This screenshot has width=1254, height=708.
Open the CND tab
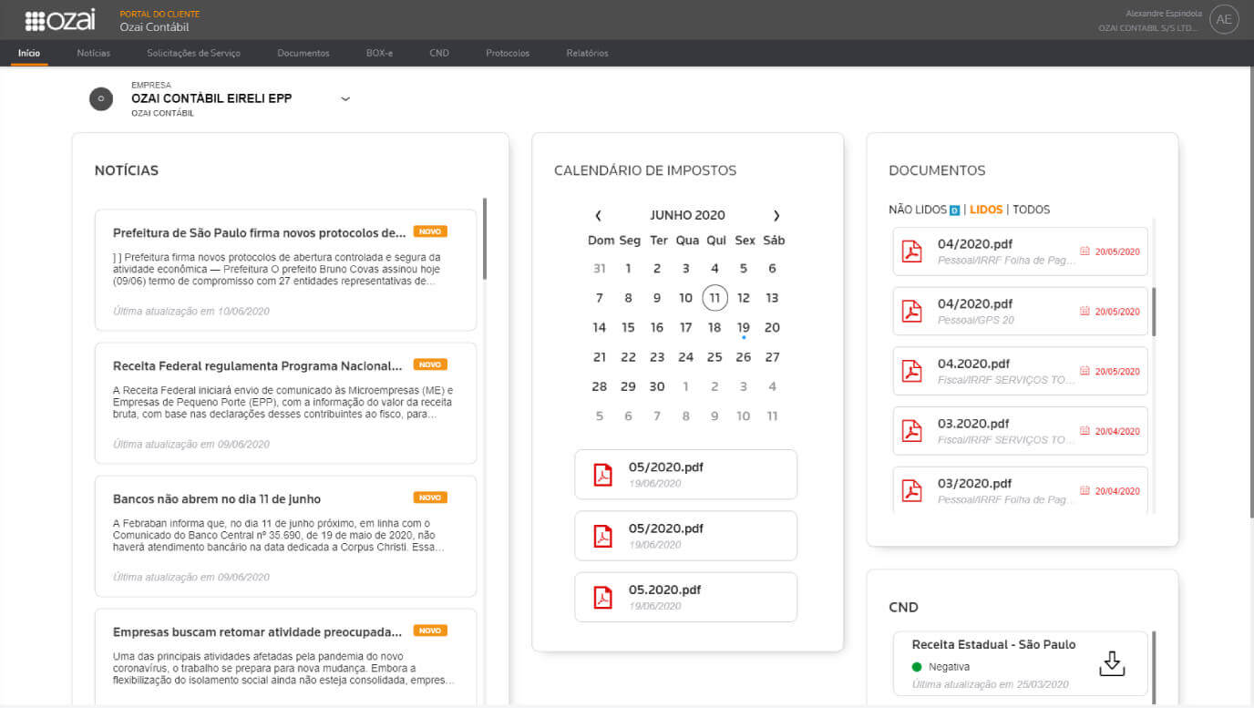click(439, 53)
